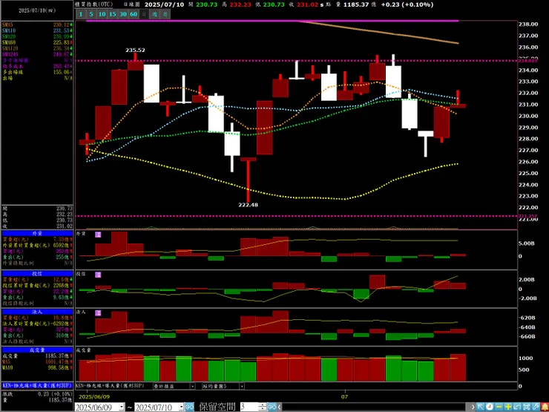
Task: Select the 5-minute timeframe button
Action: 91,14
